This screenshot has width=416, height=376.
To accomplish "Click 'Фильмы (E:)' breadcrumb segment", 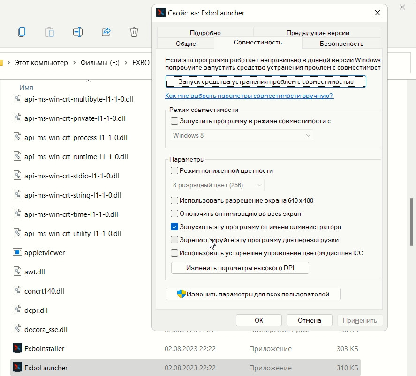I will coord(100,62).
